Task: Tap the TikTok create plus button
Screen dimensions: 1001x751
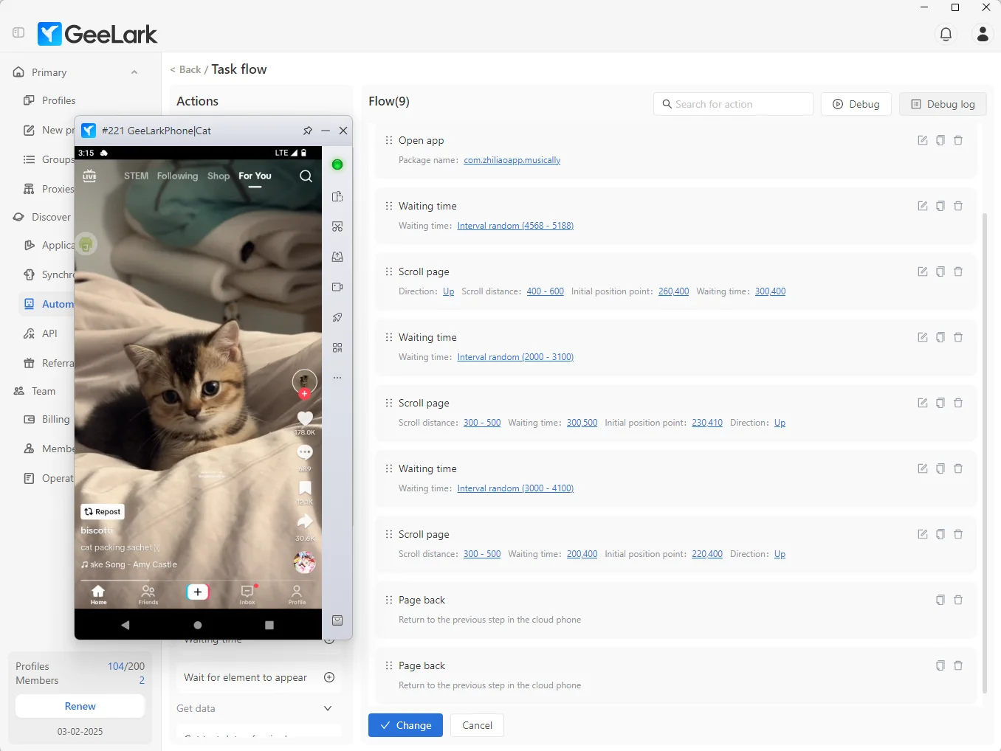Action: (x=198, y=592)
